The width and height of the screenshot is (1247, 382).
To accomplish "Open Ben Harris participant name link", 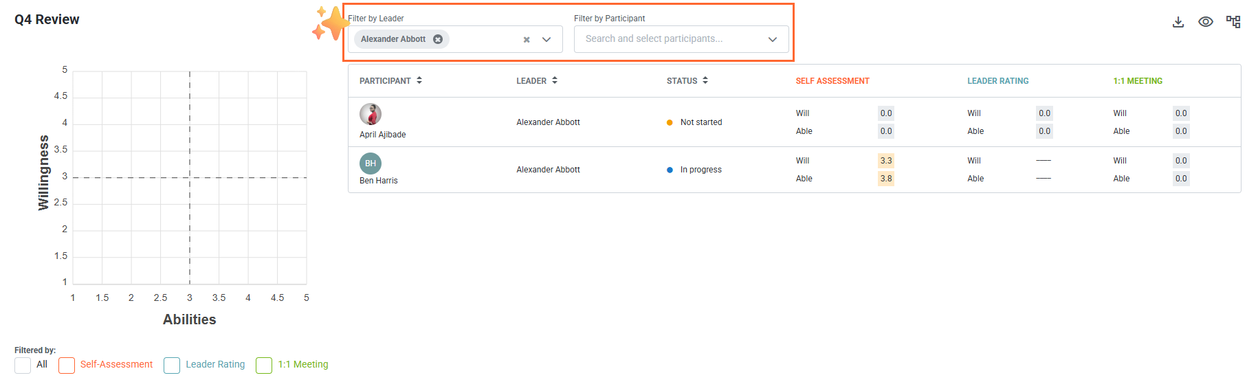I will coord(379,181).
